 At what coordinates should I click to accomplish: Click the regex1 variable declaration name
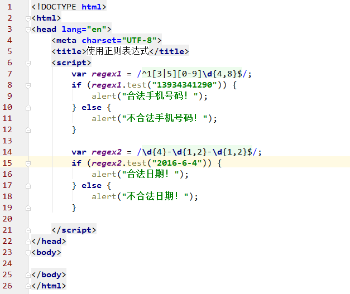point(106,74)
